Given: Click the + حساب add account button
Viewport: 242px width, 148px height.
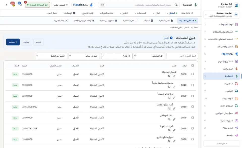Looking at the screenshot, I should click(x=13, y=42).
